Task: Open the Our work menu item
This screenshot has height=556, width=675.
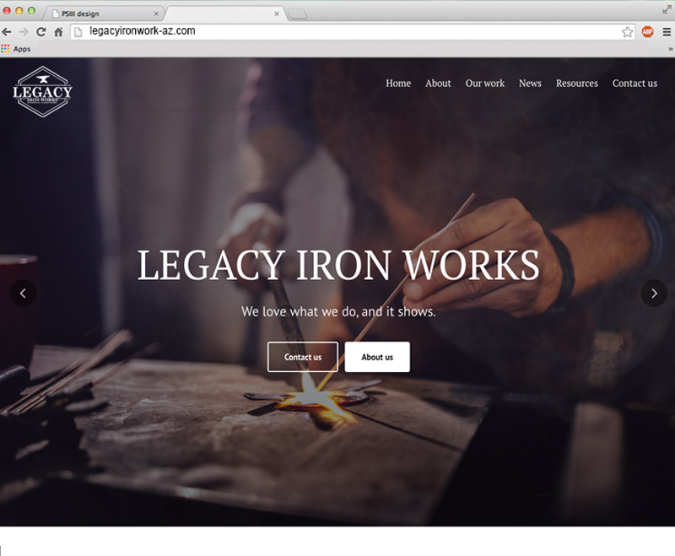Action: (484, 83)
